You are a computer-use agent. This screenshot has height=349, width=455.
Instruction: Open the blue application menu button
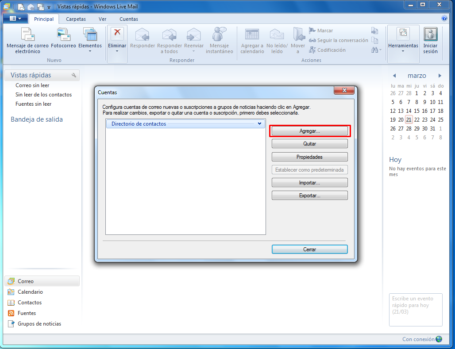point(15,19)
